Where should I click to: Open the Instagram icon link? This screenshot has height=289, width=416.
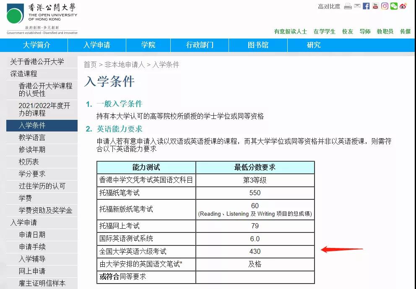pos(385,6)
